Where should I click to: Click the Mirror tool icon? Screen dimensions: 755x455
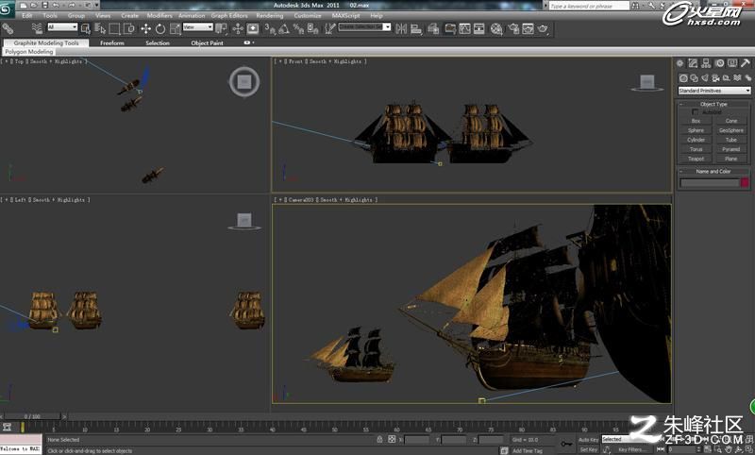(401, 29)
